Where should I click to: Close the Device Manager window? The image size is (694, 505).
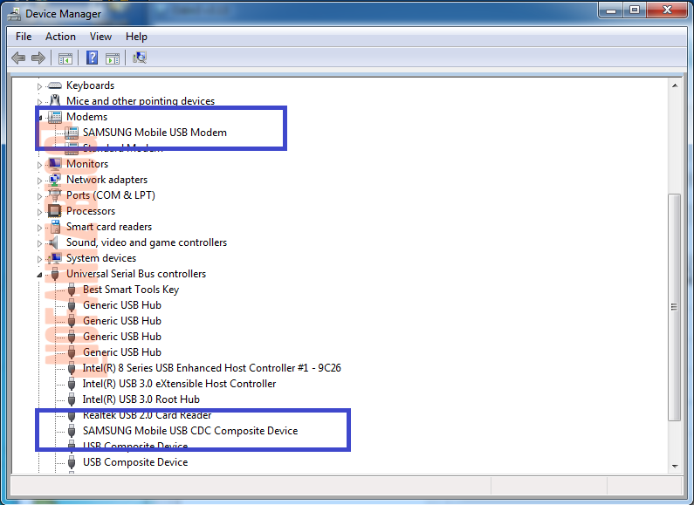(668, 10)
